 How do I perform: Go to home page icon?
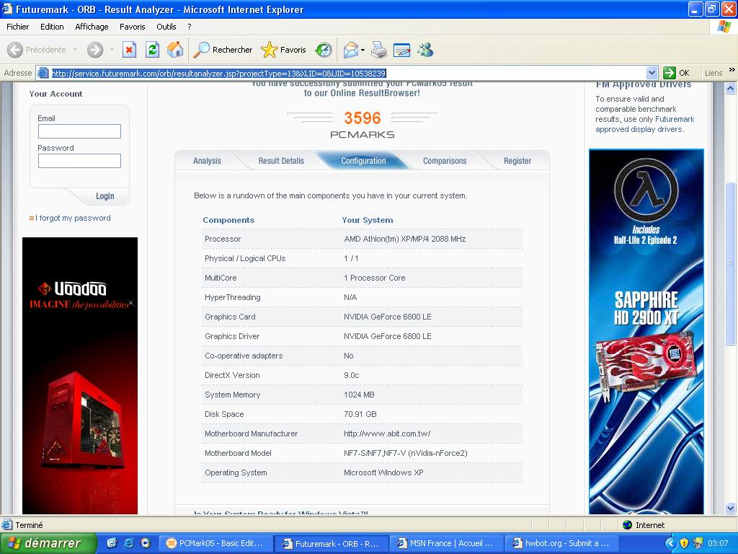(175, 50)
